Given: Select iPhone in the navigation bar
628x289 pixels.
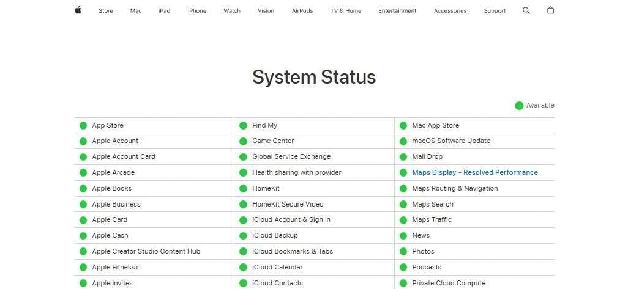Looking at the screenshot, I should [x=197, y=11].
